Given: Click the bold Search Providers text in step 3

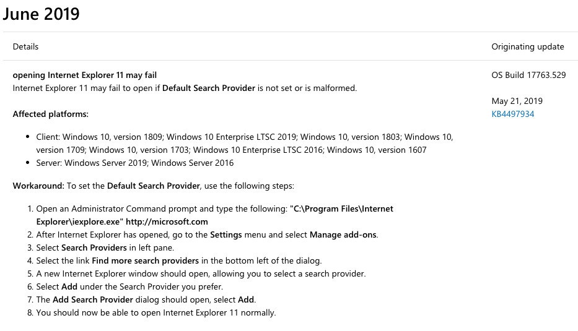Looking at the screenshot, I should [94, 247].
